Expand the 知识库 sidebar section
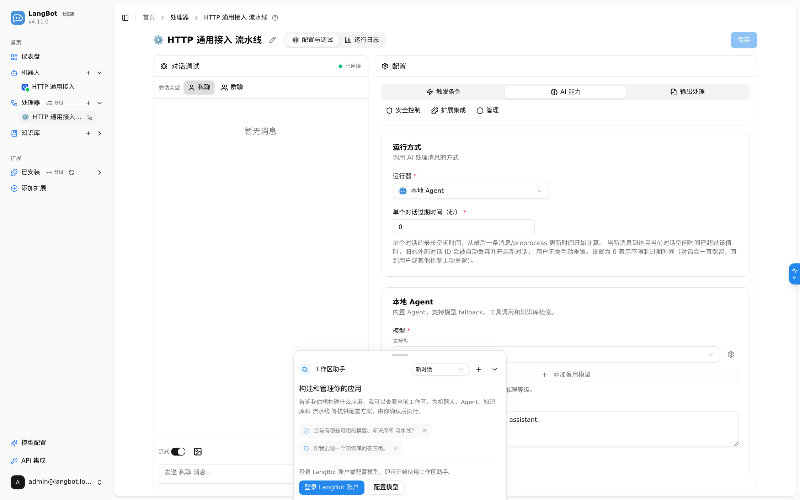Viewport: 800px width, 500px height. [100, 133]
